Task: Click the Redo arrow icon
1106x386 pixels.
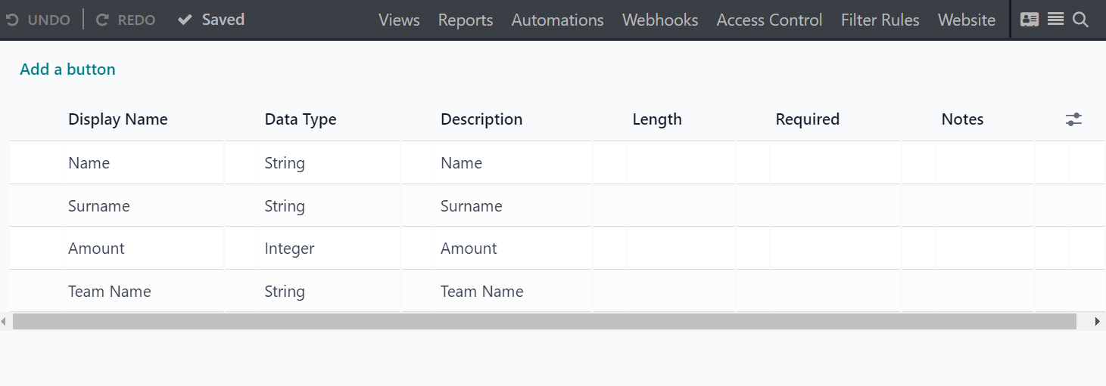Action: tap(102, 20)
